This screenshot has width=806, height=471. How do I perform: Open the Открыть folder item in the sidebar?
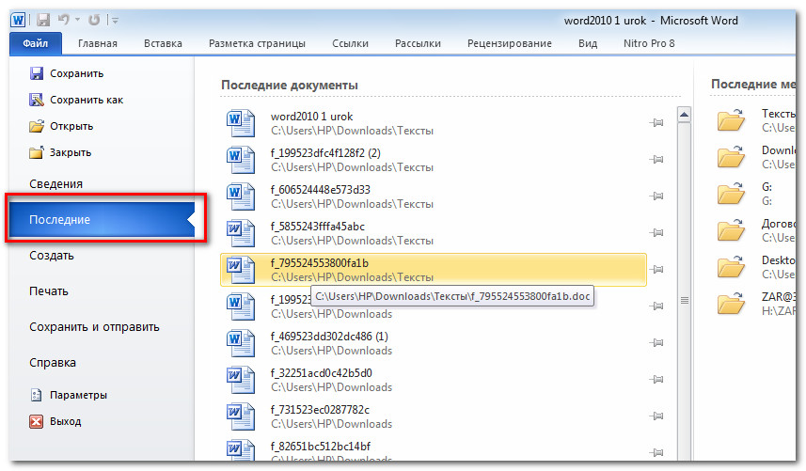(71, 126)
